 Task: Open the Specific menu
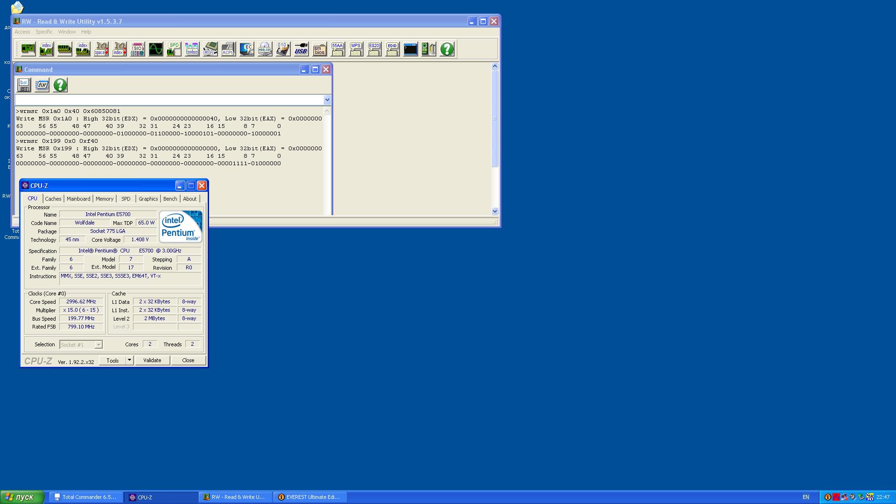tap(44, 32)
